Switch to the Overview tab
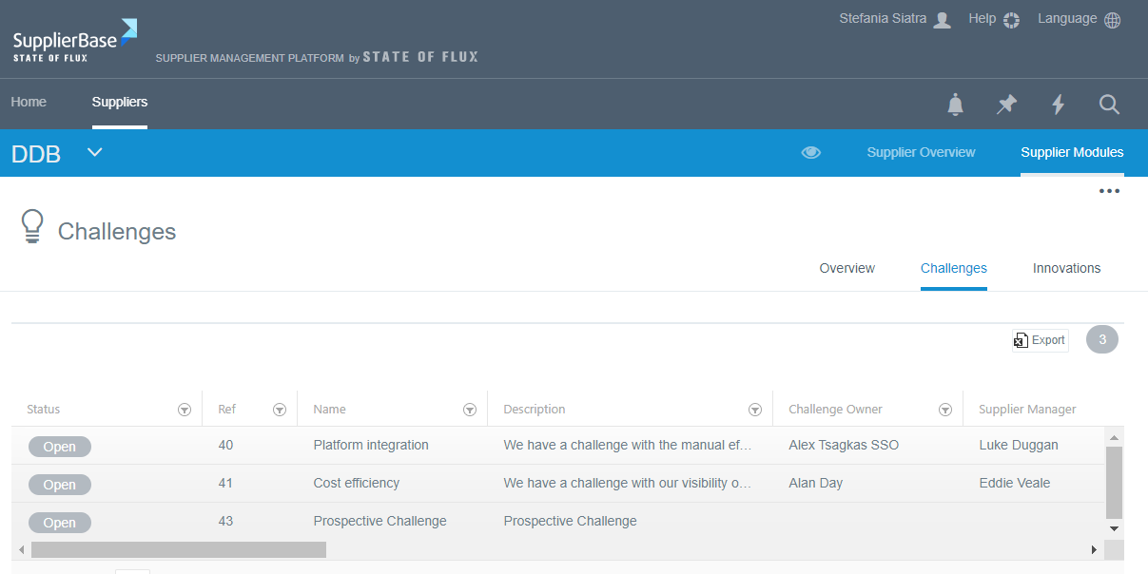 click(x=846, y=269)
